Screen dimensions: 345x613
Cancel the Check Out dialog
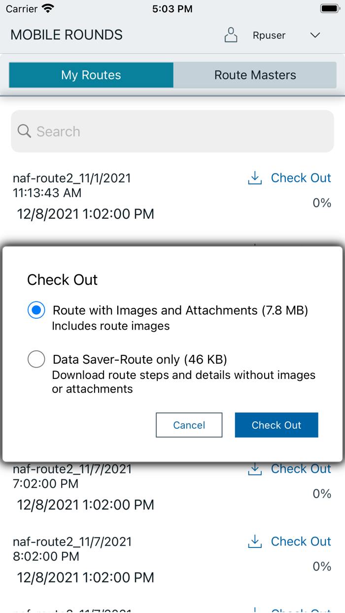[189, 425]
